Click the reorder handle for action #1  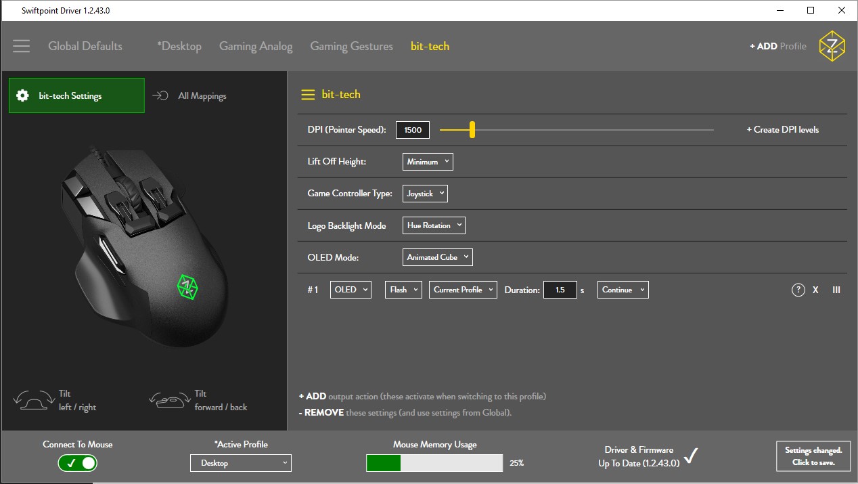click(836, 290)
